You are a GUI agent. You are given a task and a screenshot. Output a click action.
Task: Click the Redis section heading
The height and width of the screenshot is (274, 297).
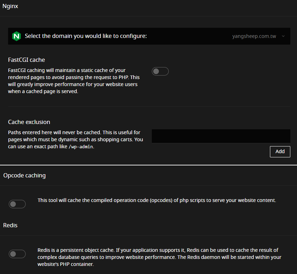click(10, 225)
